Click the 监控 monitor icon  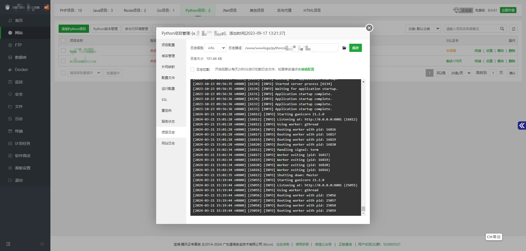[10, 82]
